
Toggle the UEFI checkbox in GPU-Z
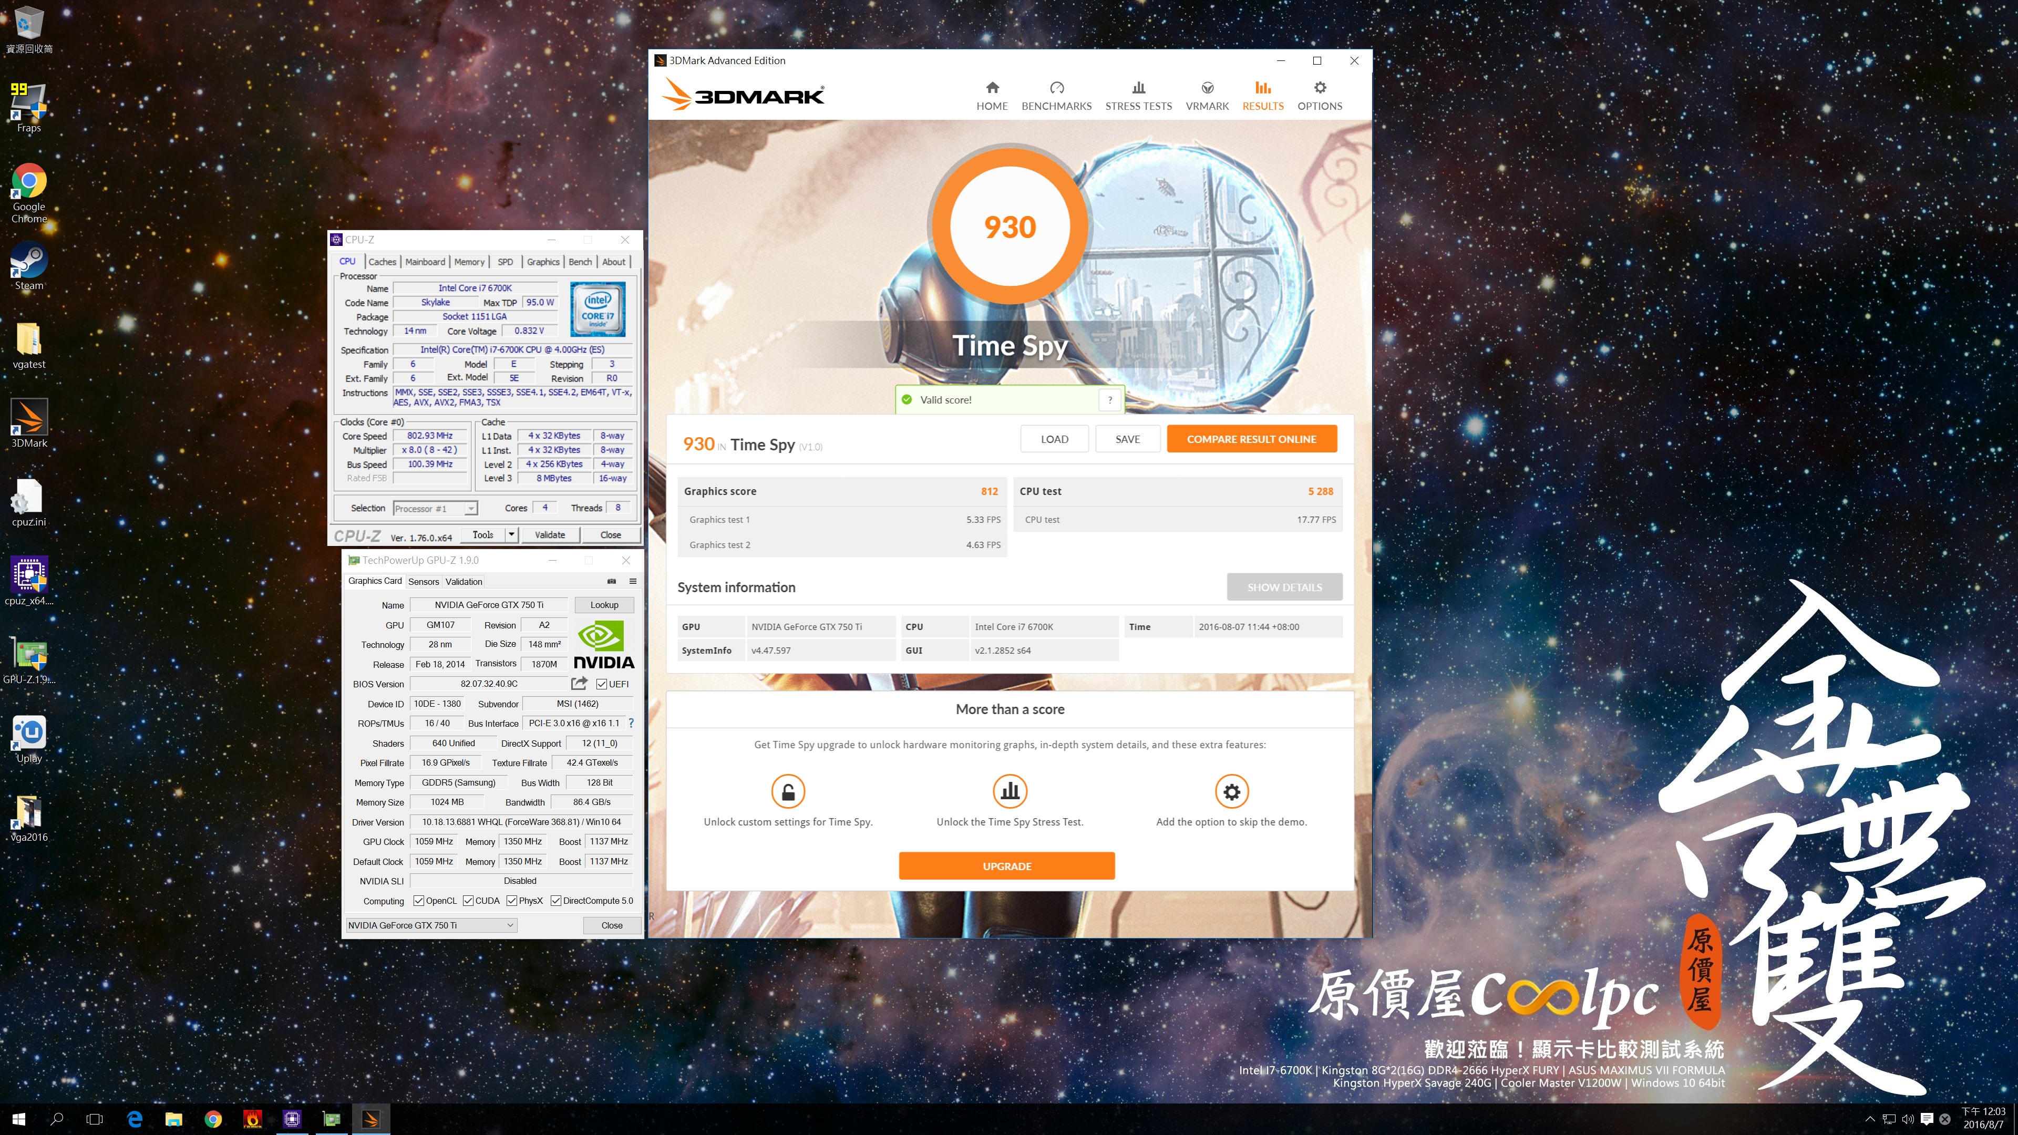[x=602, y=684]
